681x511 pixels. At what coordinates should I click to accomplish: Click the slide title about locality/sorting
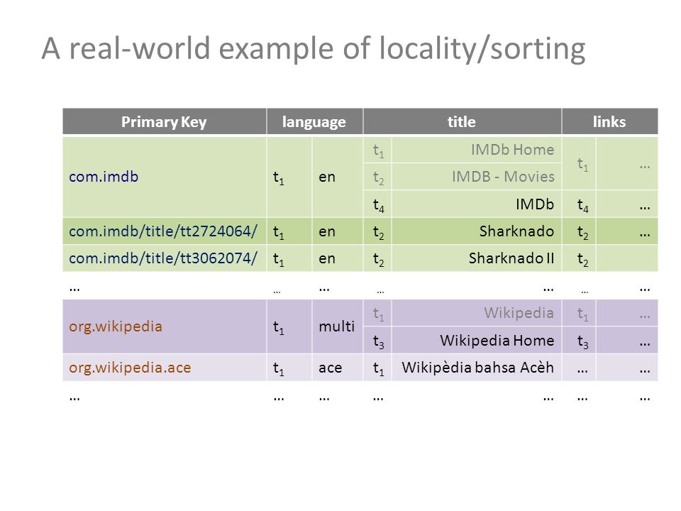pyautogui.click(x=313, y=49)
